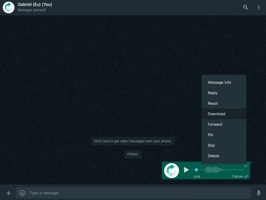This screenshot has width=266, height=200.
Task: Select Download in the context menu
Action: click(224, 114)
